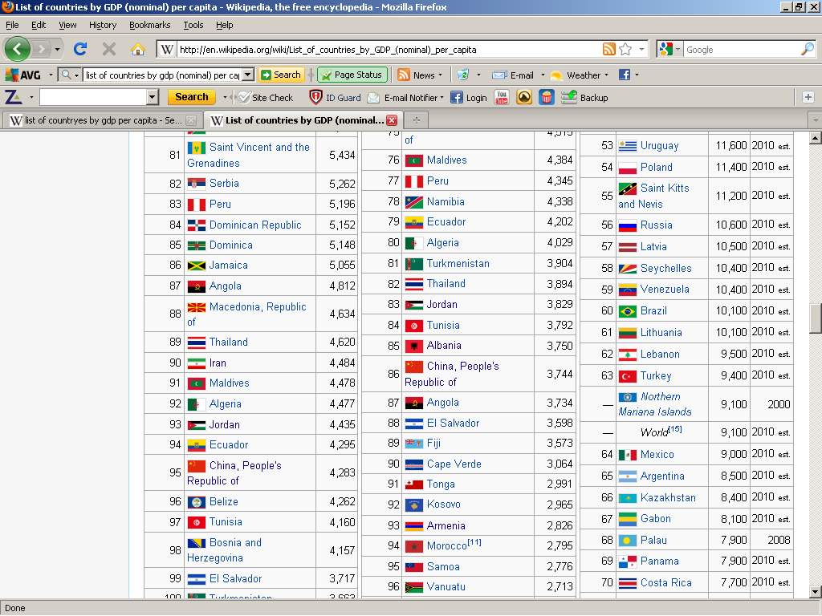Reload the page with the refresh icon
This screenshot has width=822, height=616.
pos(80,49)
